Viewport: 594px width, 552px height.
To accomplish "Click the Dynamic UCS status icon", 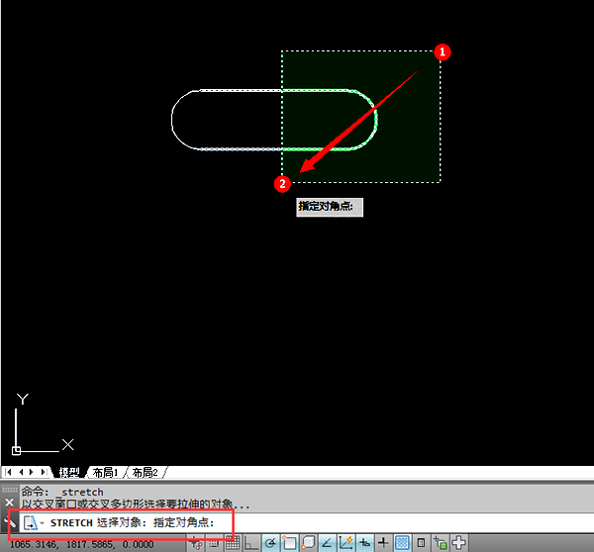I will (346, 543).
